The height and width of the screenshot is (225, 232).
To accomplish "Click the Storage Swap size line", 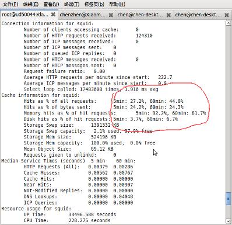I will pyautogui.click(x=71, y=125).
